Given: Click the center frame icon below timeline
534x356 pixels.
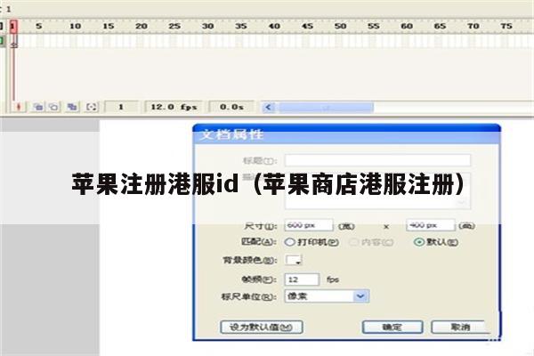Looking at the screenshot, I should coord(19,108).
